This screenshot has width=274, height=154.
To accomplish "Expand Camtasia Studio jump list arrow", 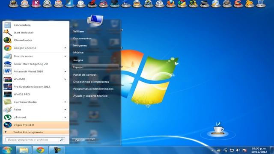I will (65, 102).
